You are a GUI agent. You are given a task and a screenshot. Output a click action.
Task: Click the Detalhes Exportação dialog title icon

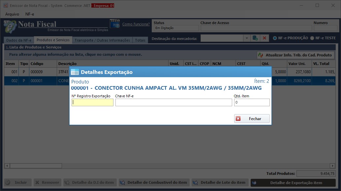click(x=75, y=72)
